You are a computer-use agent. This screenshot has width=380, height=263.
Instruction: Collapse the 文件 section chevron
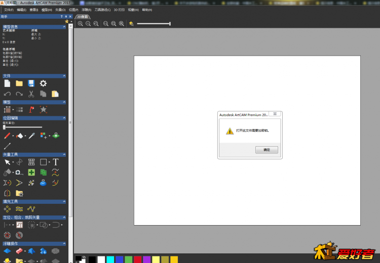pos(64,76)
